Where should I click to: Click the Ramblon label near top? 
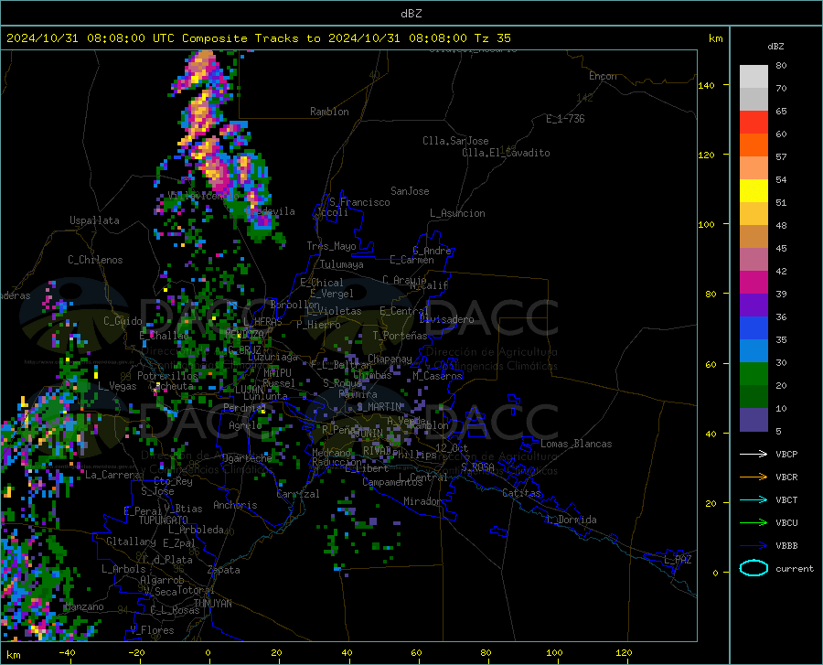point(329,112)
